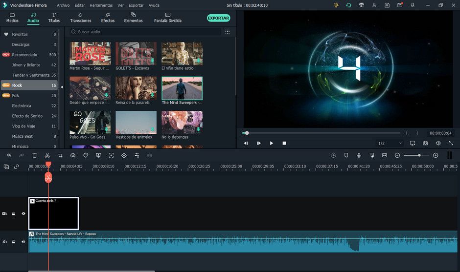460x272 pixels.
Task: Click the render preview icon
Action: (333, 155)
